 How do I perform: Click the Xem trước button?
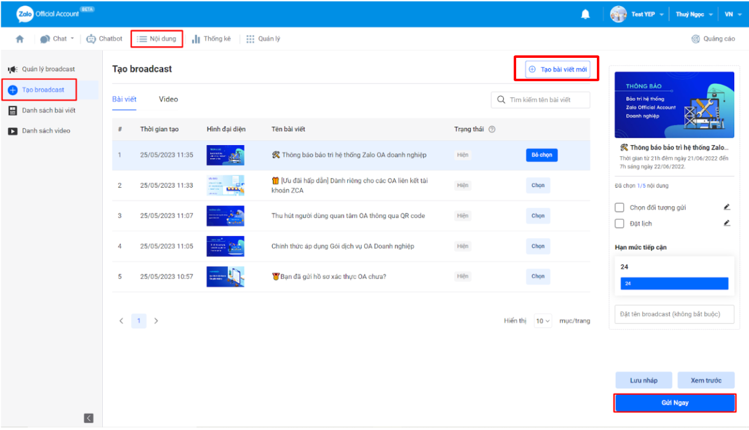tap(706, 381)
